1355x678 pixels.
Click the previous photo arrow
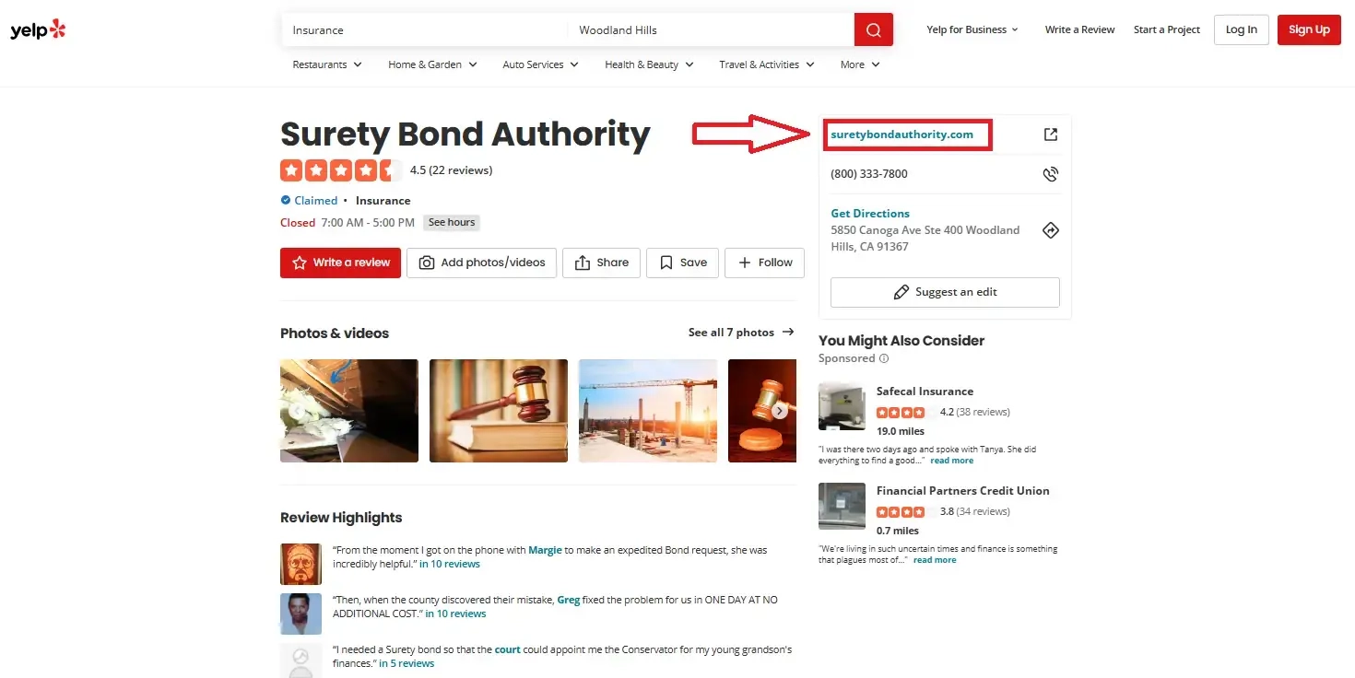[298, 411]
